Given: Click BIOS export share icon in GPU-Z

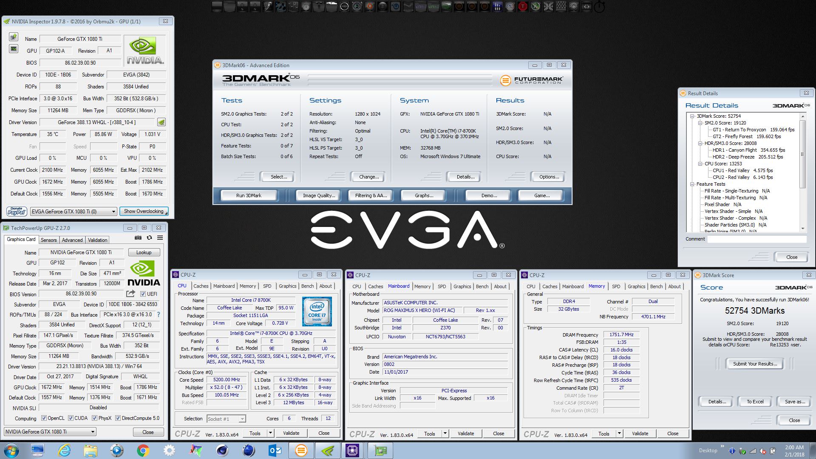Looking at the screenshot, I should pos(131,294).
